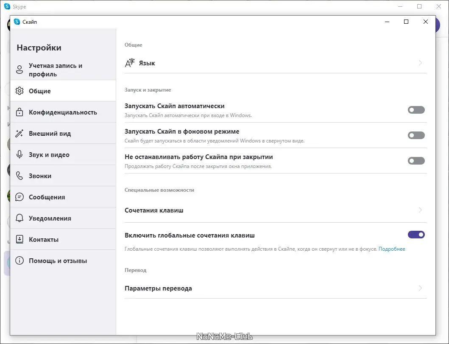Toggle Не останавливать работу Скайпа при закрытии

coord(416,160)
